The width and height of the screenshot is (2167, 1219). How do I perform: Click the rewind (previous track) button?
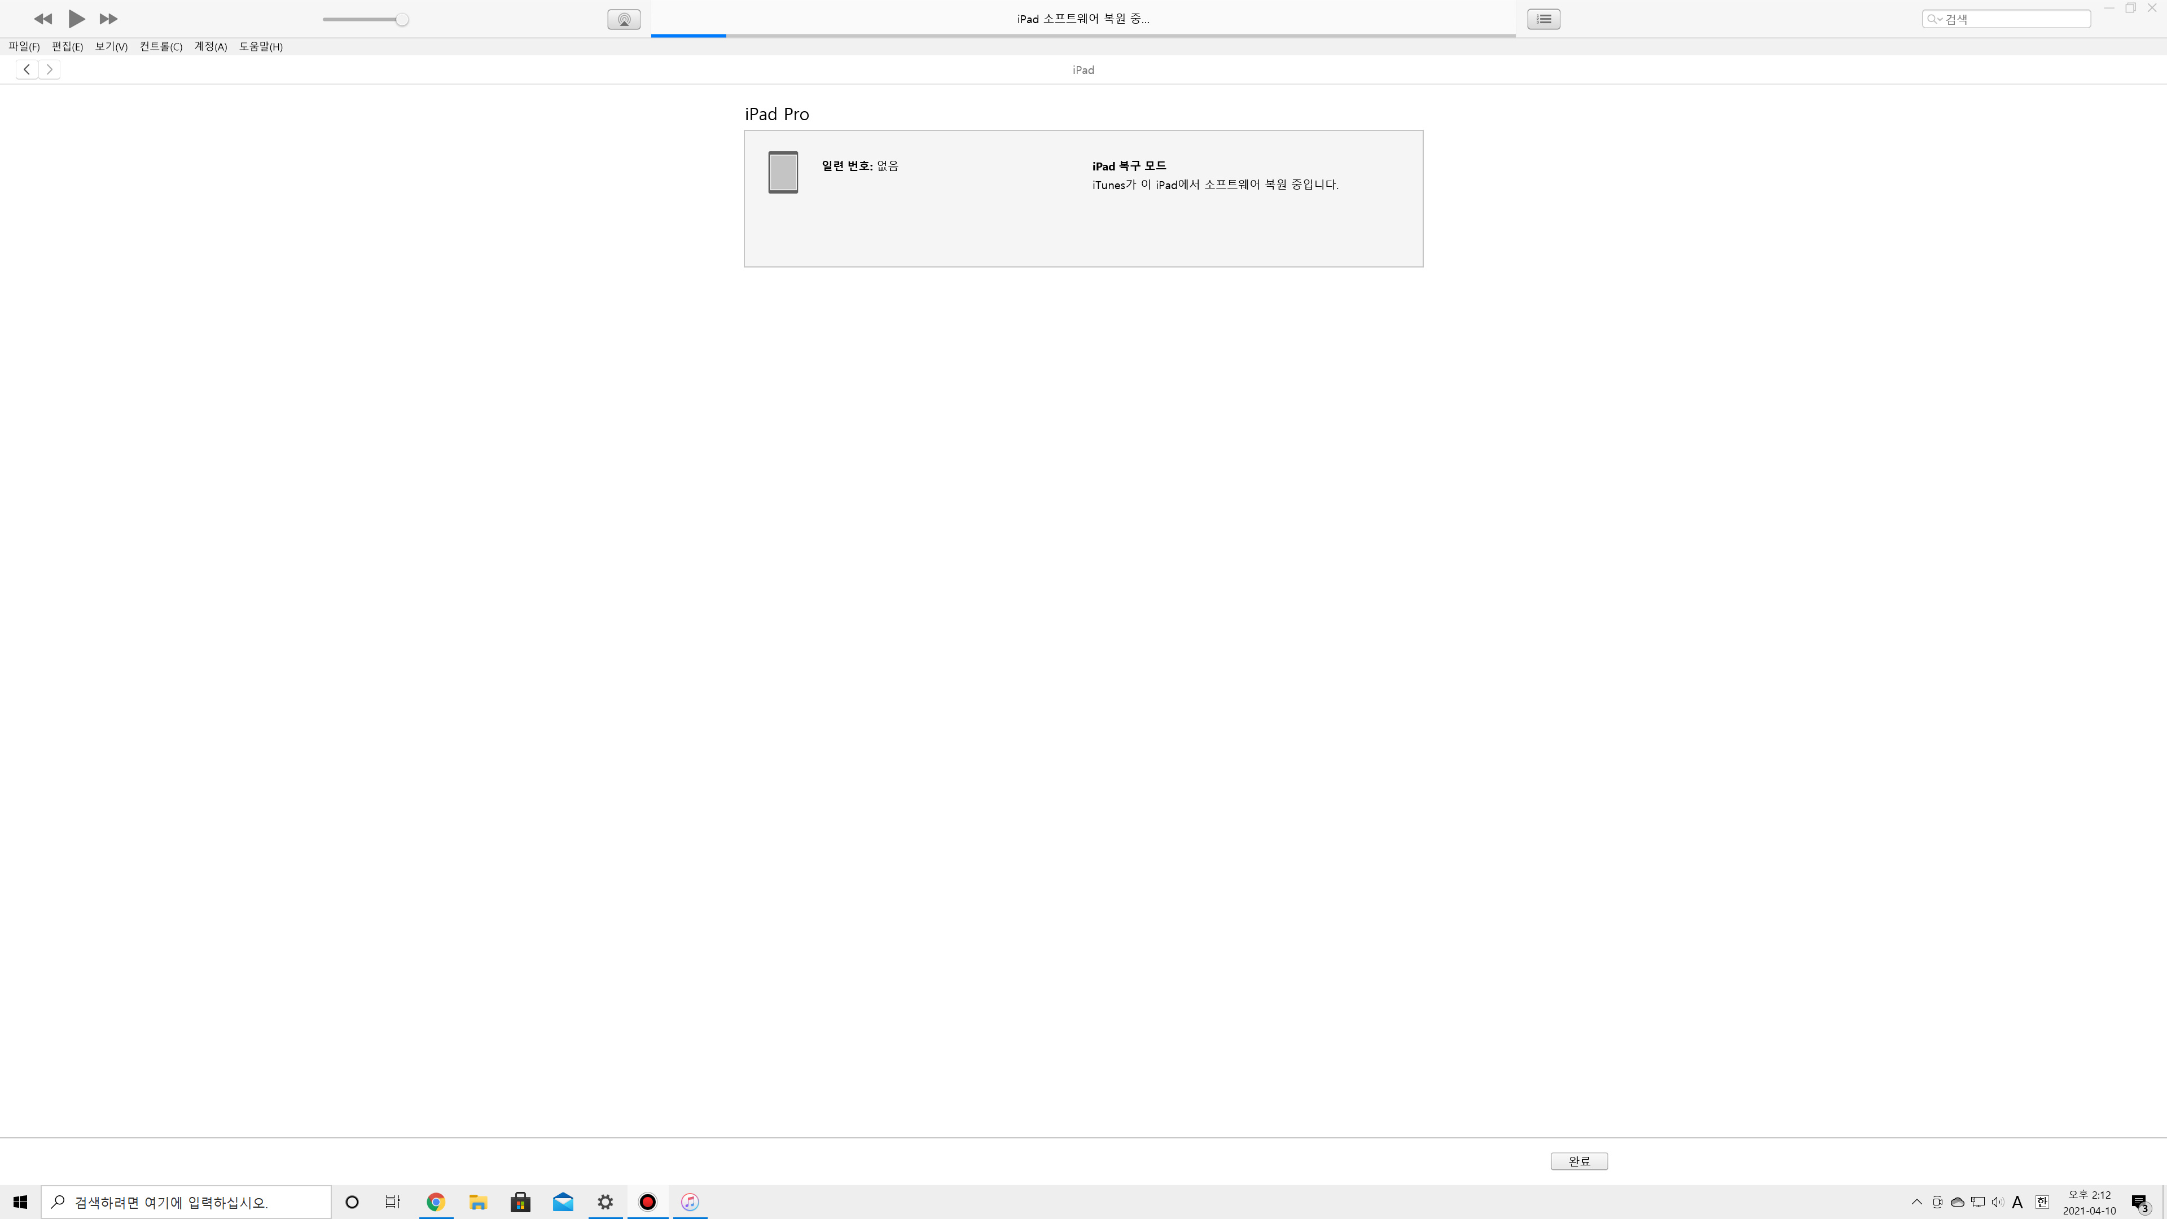click(x=43, y=19)
